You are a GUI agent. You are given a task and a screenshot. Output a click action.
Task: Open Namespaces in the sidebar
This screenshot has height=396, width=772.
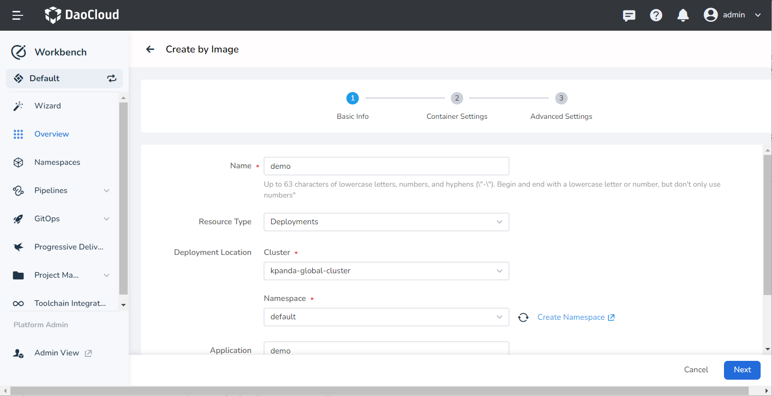[x=57, y=162]
